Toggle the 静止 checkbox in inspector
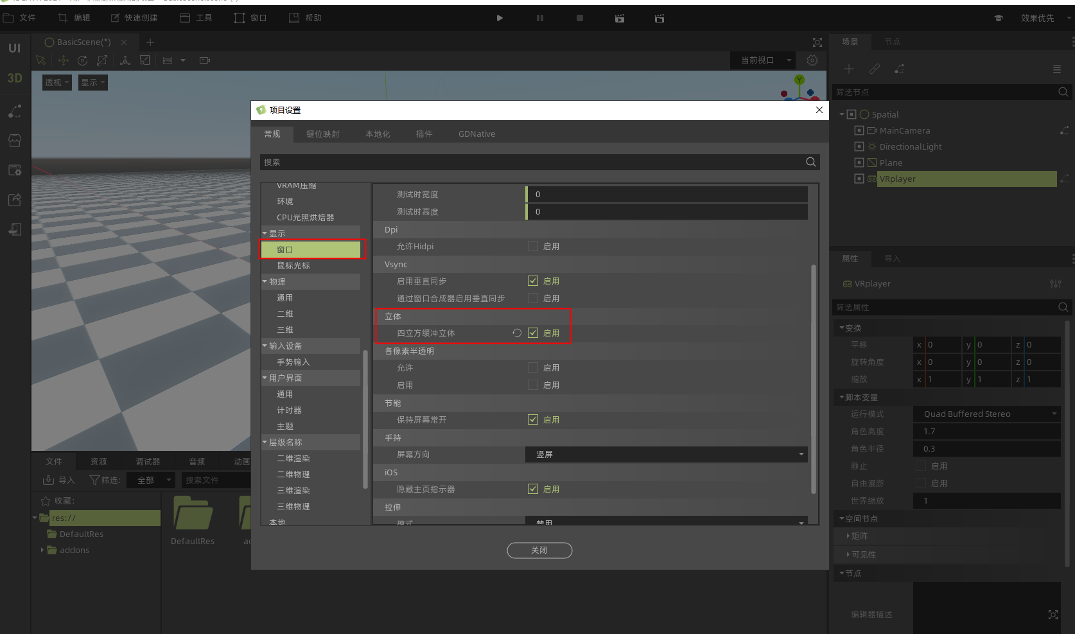 click(x=921, y=466)
